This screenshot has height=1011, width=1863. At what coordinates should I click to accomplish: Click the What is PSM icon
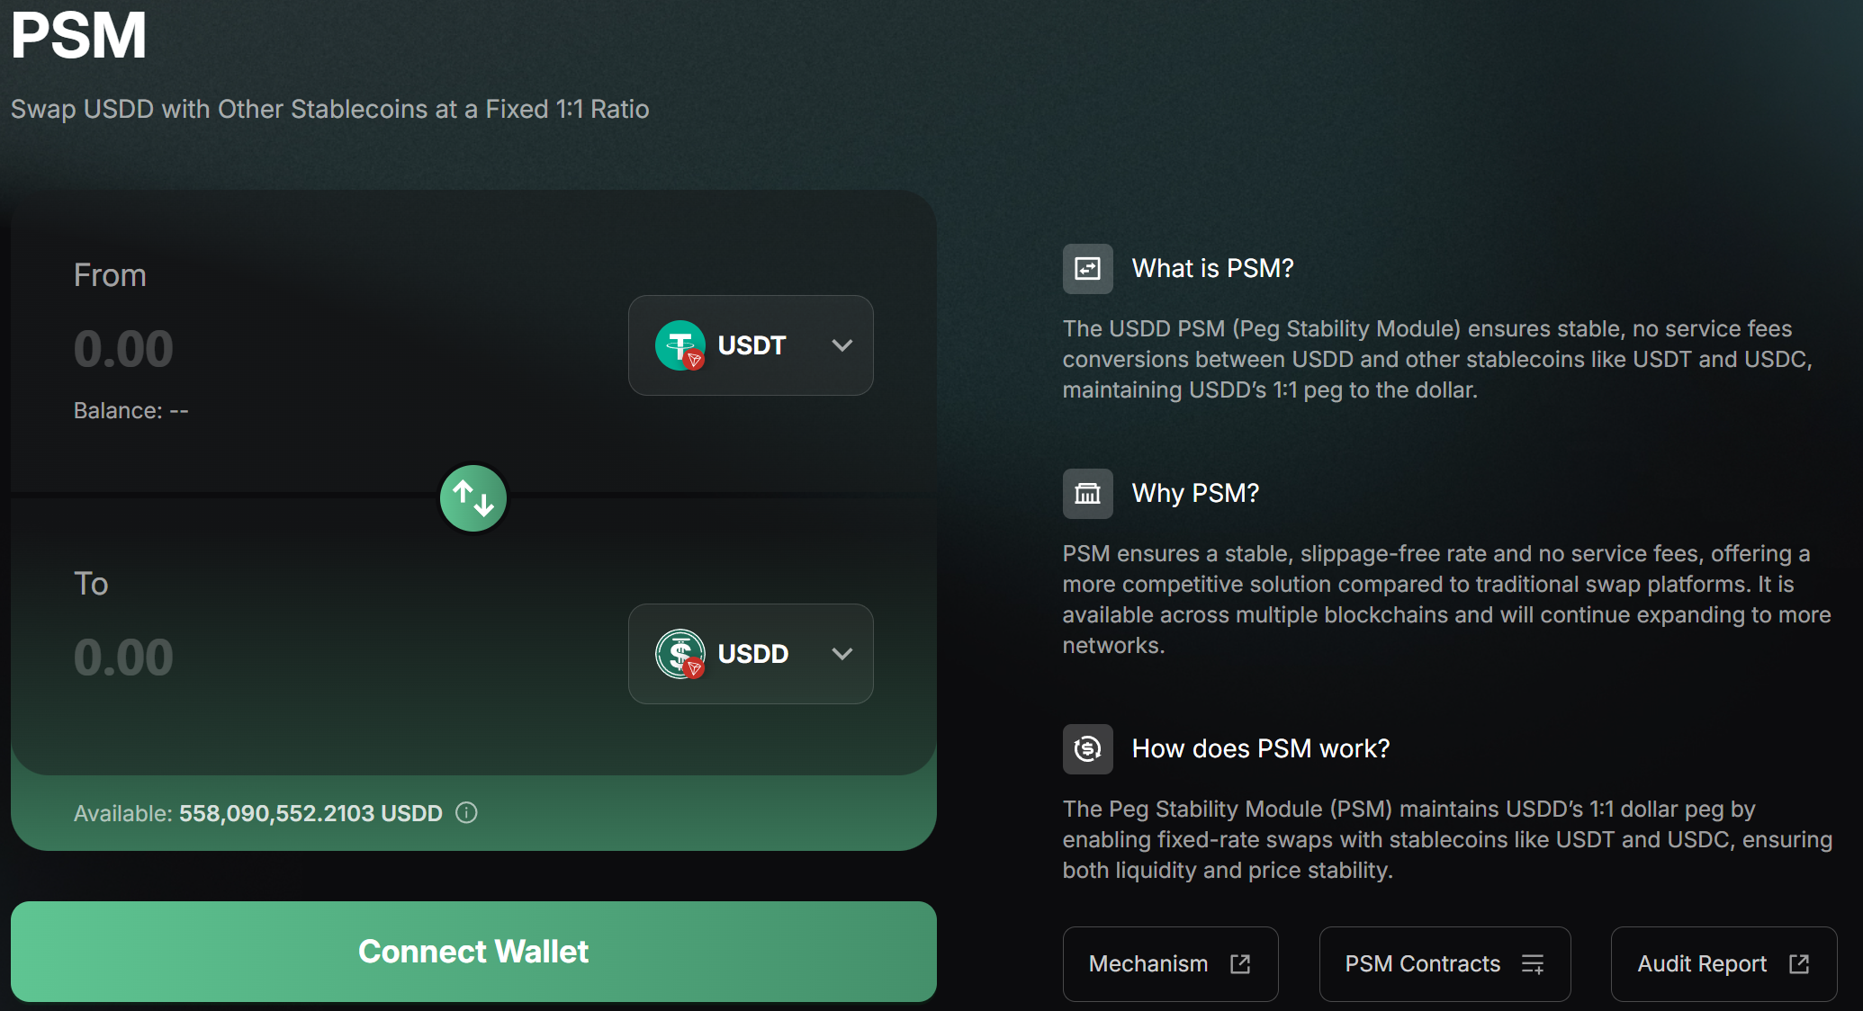tap(1087, 269)
